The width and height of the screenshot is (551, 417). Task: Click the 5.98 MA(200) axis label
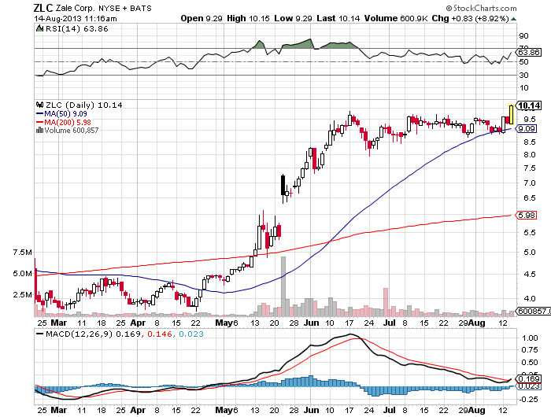coord(527,215)
